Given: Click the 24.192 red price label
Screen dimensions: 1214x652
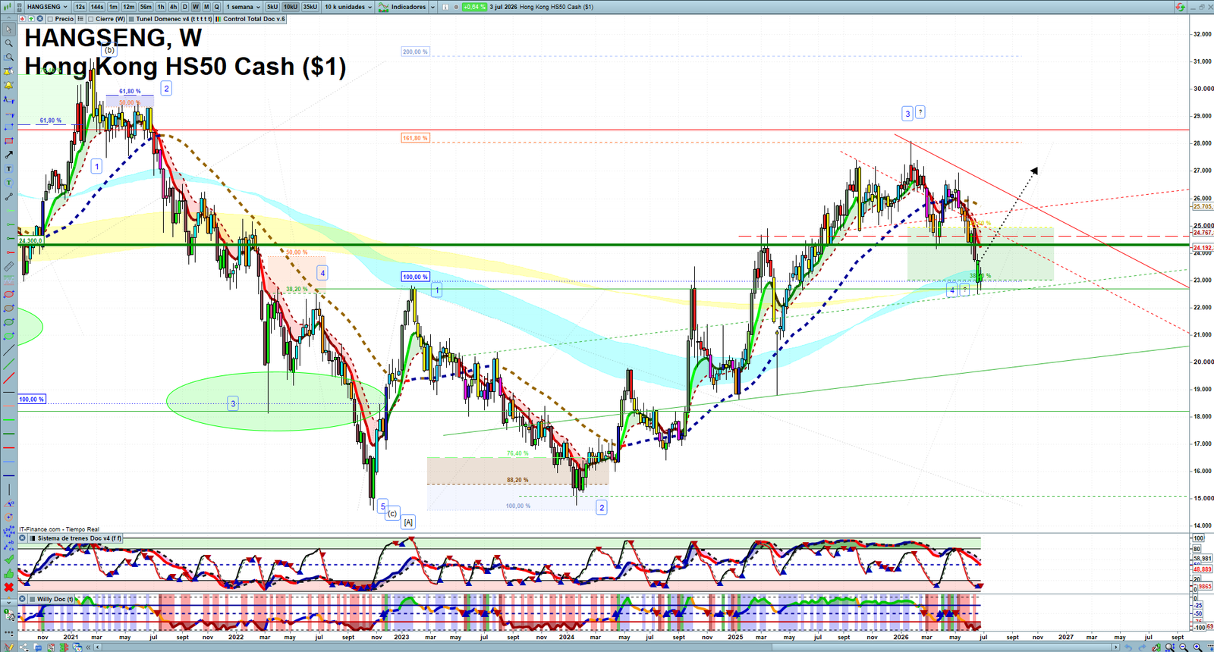Looking at the screenshot, I should [1203, 248].
